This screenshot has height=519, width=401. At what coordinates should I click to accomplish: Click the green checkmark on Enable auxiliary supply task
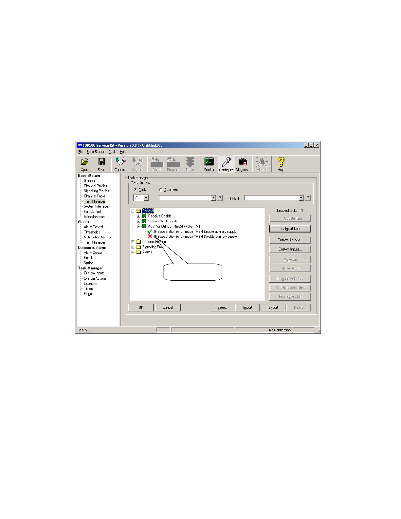click(150, 232)
